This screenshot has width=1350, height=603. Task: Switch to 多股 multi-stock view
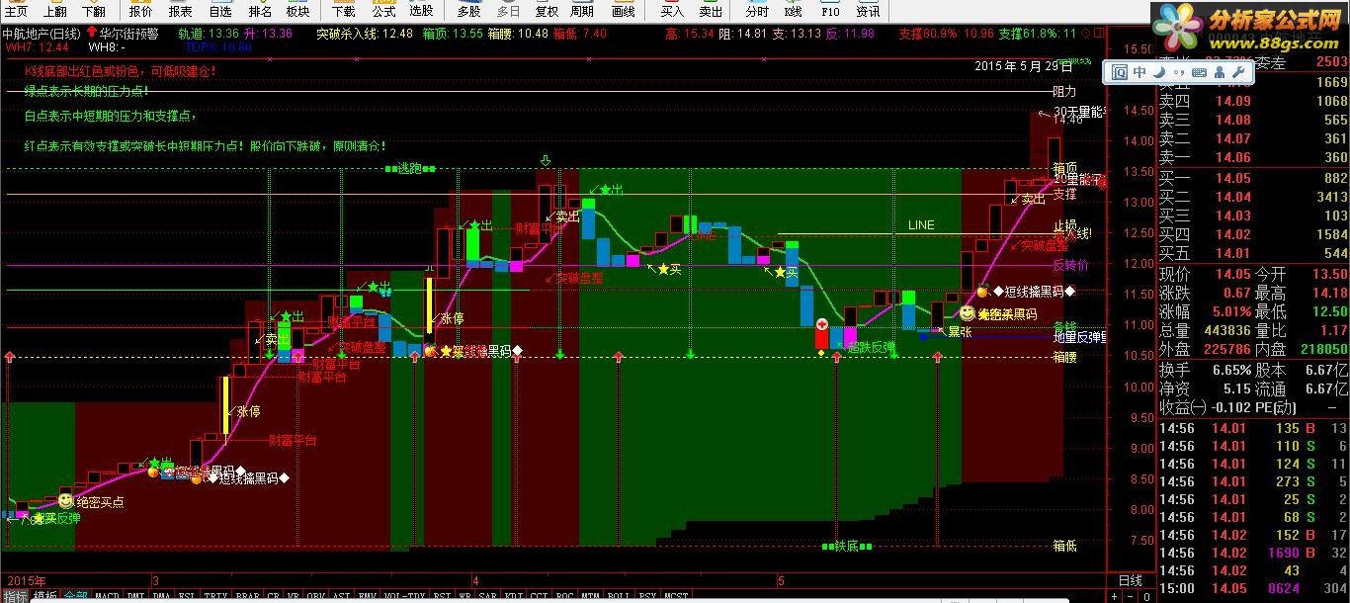(468, 12)
